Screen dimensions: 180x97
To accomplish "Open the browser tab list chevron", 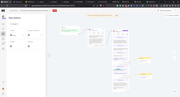I will coord(165,2).
